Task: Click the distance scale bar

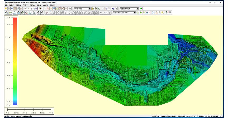Action: point(30,109)
